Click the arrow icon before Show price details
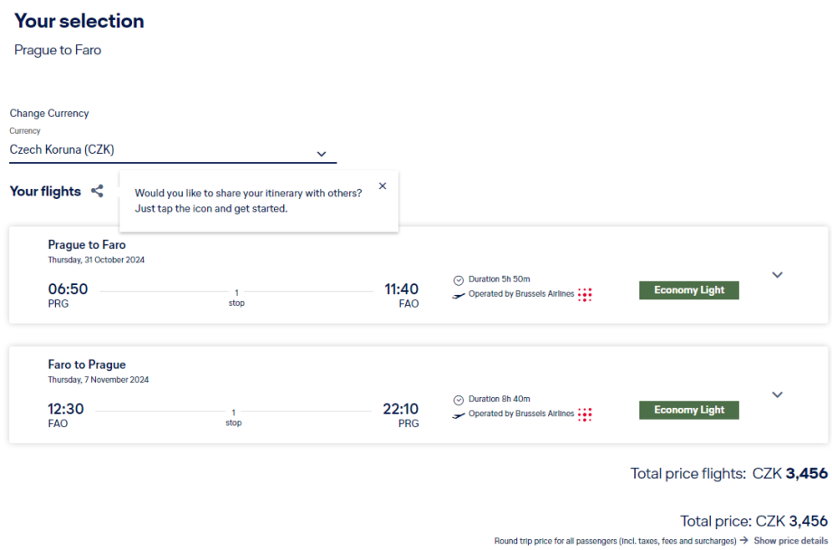Image resolution: width=832 pixels, height=550 pixels. tap(743, 540)
